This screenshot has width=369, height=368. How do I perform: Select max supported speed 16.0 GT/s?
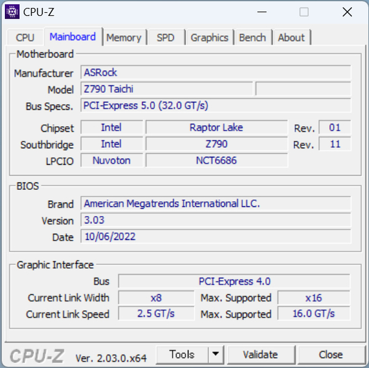point(314,313)
